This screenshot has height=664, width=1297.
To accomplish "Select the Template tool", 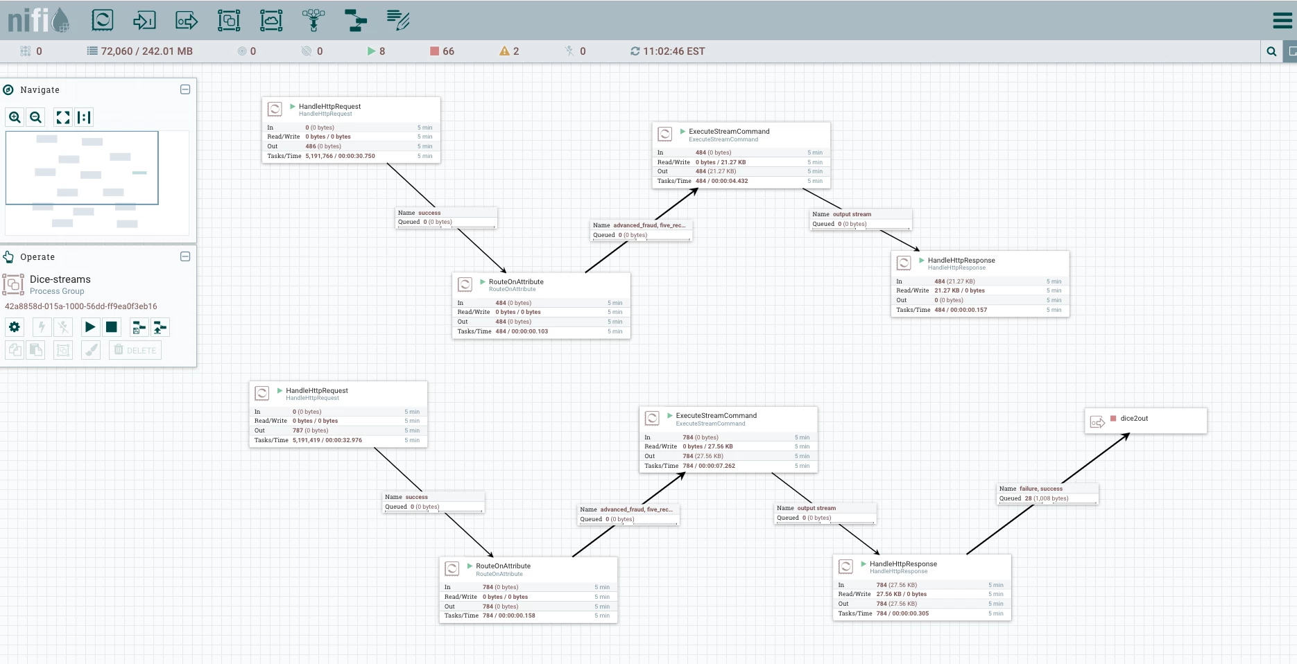I will coord(356,20).
